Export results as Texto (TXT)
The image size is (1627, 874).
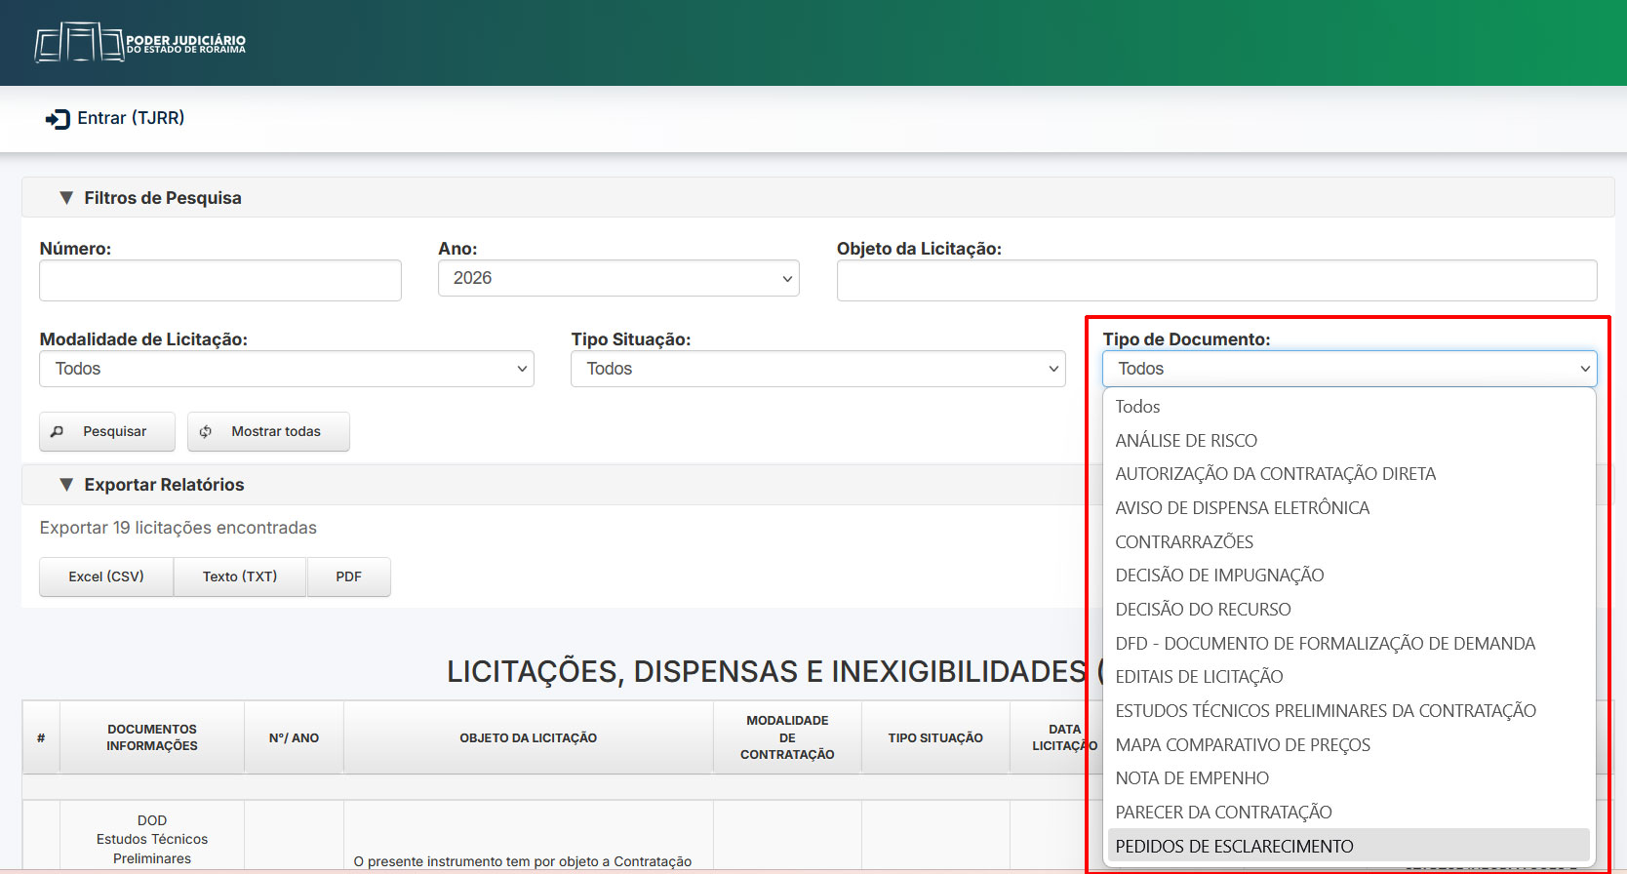(240, 576)
